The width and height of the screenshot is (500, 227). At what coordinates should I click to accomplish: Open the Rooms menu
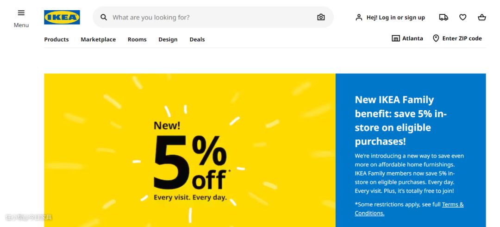[x=137, y=39]
